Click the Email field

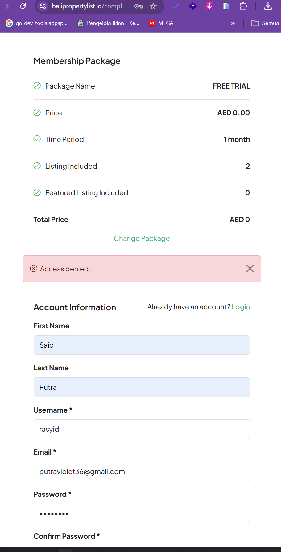click(142, 472)
